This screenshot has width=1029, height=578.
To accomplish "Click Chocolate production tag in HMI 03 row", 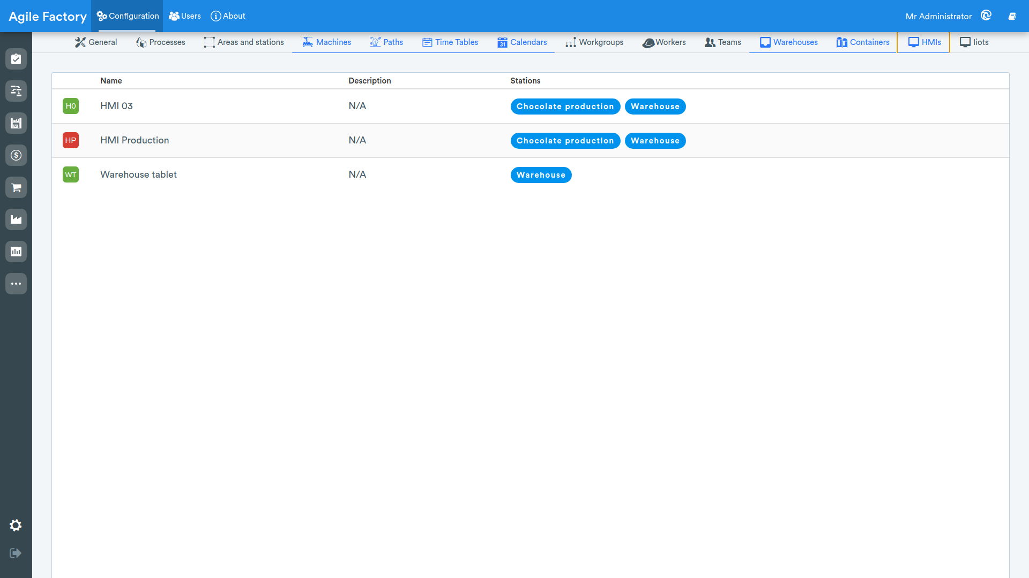I will pos(565,107).
